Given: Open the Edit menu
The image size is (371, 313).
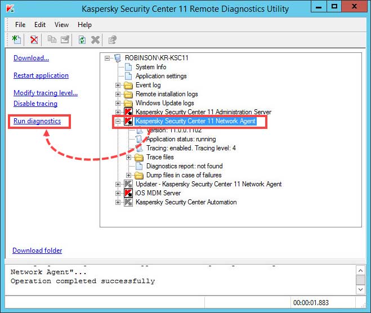Looking at the screenshot, I should point(40,25).
